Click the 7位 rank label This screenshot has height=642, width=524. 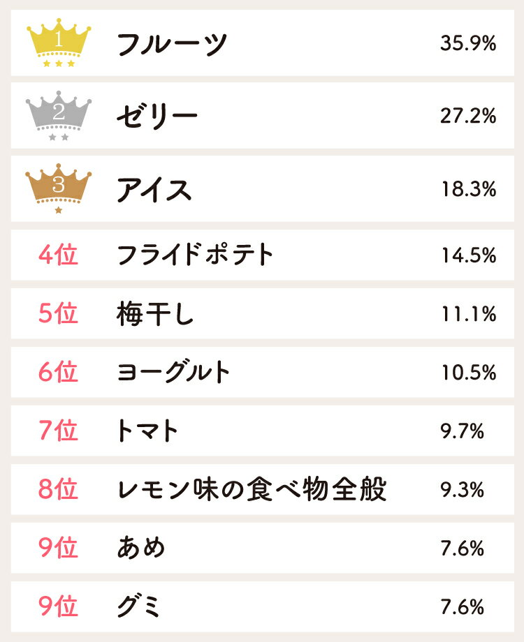pyautogui.click(x=58, y=431)
